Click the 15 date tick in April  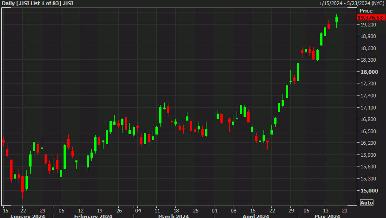tap(253, 211)
